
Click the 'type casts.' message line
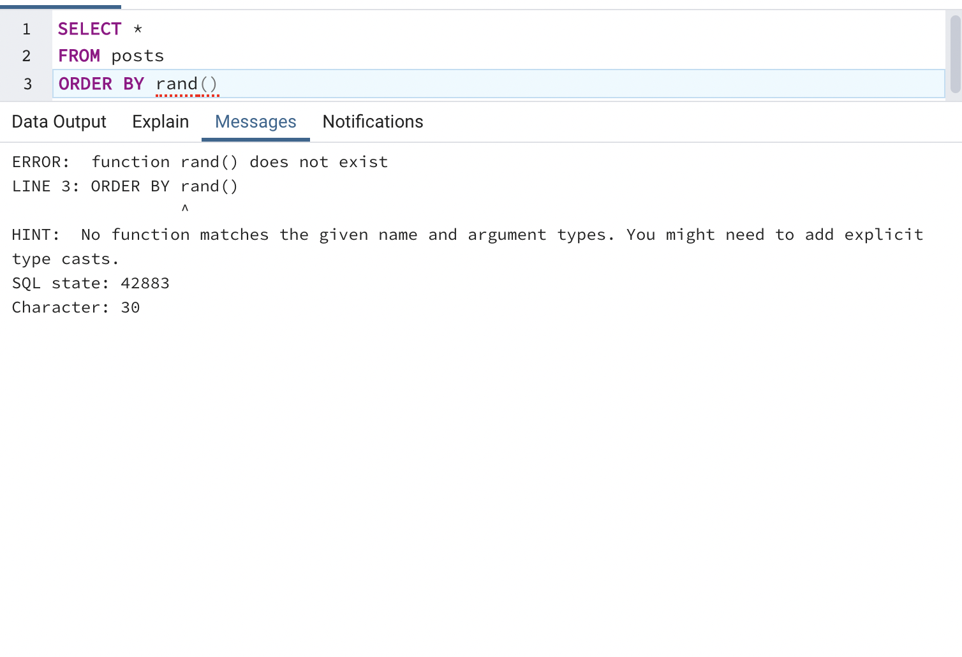(x=66, y=259)
